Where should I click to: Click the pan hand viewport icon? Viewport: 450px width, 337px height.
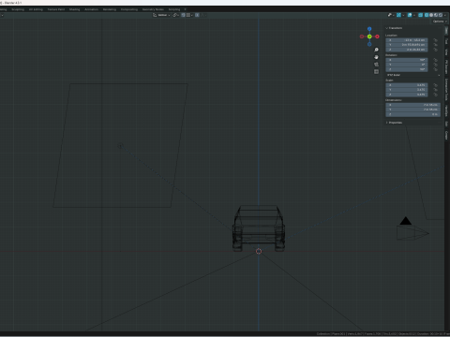coord(376,57)
